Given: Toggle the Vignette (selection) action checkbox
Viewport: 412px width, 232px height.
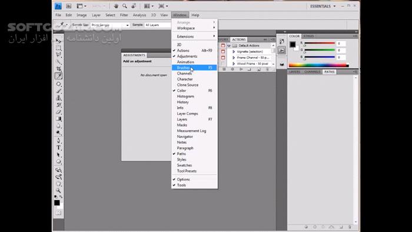Looking at the screenshot, I should 223,51.
